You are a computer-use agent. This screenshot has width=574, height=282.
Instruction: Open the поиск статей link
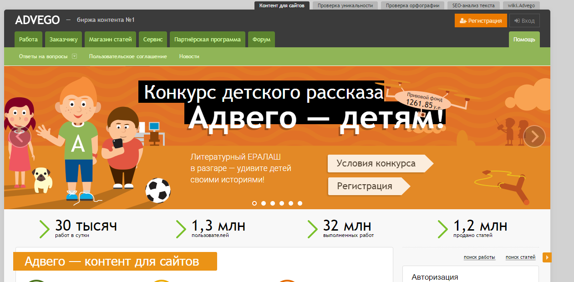point(520,257)
